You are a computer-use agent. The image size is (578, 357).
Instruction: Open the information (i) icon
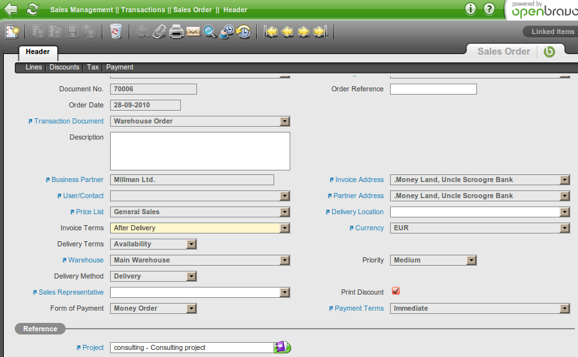[x=471, y=9]
